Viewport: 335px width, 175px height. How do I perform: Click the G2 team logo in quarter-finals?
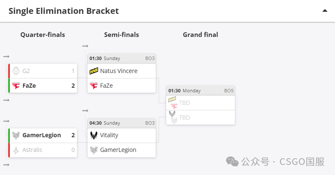pos(16,71)
